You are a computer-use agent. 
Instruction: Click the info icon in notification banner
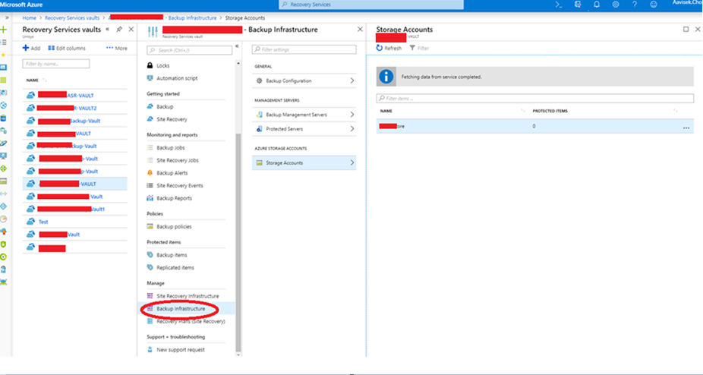(x=386, y=77)
